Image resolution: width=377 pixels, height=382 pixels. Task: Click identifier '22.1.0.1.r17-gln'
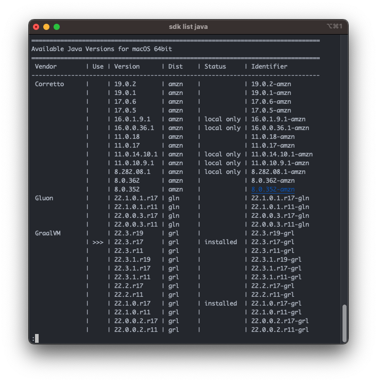[x=280, y=198]
